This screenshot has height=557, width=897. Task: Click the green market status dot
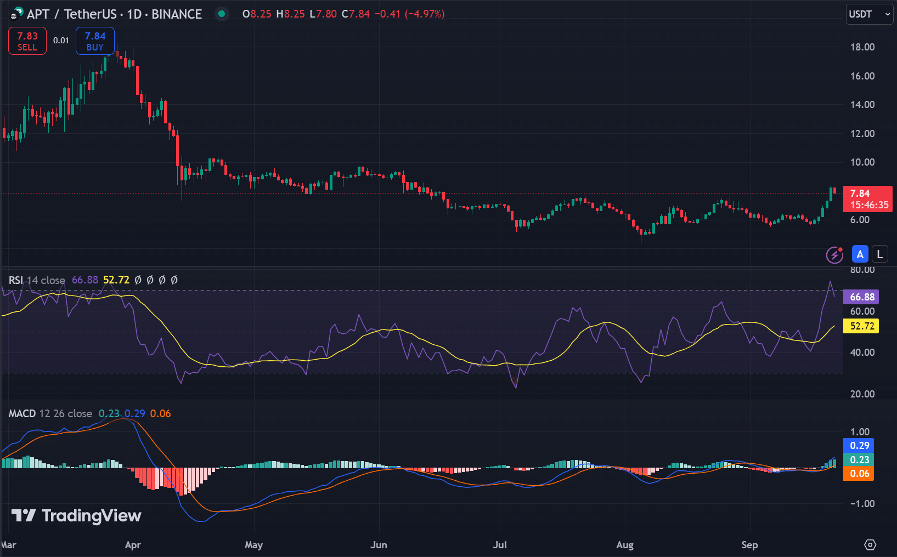click(222, 14)
